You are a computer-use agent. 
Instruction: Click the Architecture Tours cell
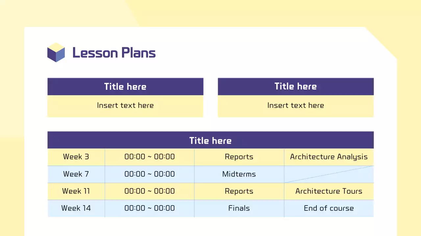tap(329, 191)
